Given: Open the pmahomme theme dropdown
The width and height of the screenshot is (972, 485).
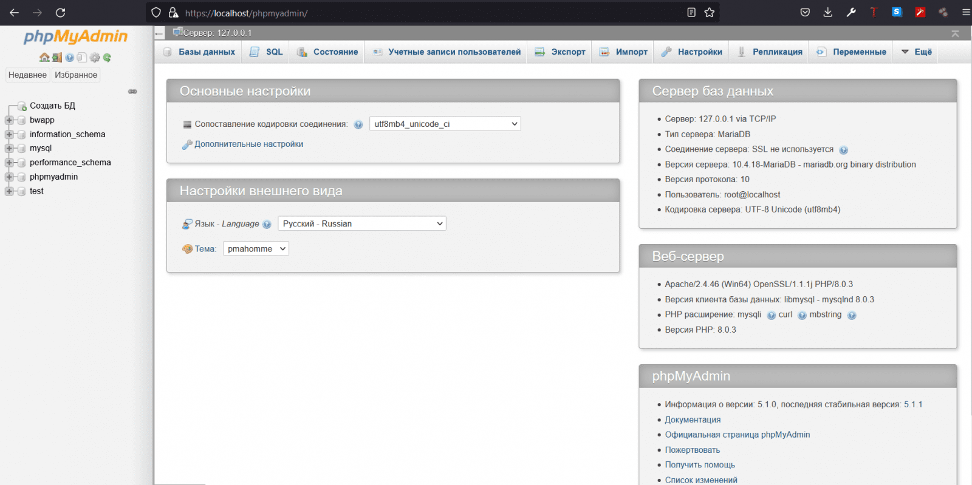Looking at the screenshot, I should (256, 249).
